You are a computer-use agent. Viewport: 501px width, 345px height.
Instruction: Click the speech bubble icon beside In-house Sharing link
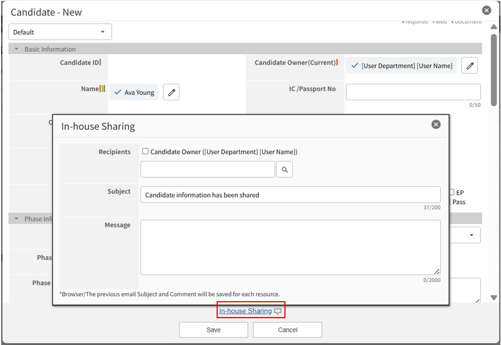pyautogui.click(x=278, y=312)
